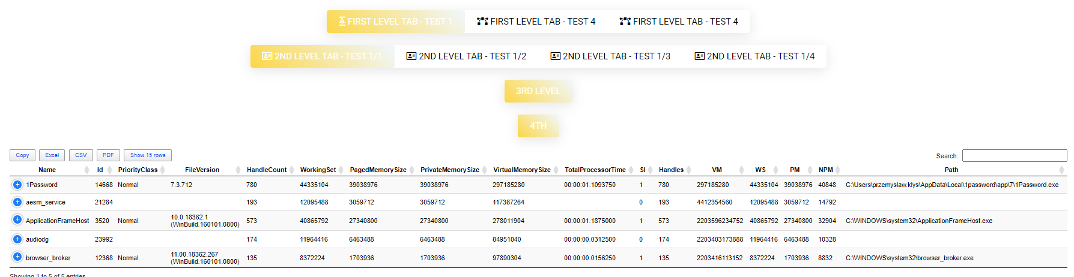Select the 3RD LEVEL tab

538,91
